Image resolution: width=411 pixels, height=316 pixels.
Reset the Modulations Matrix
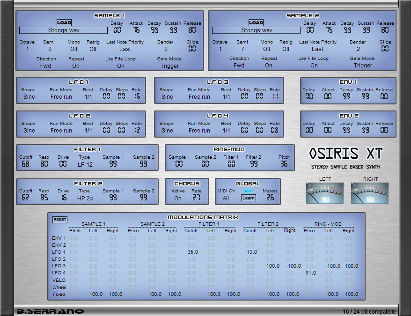(59, 219)
